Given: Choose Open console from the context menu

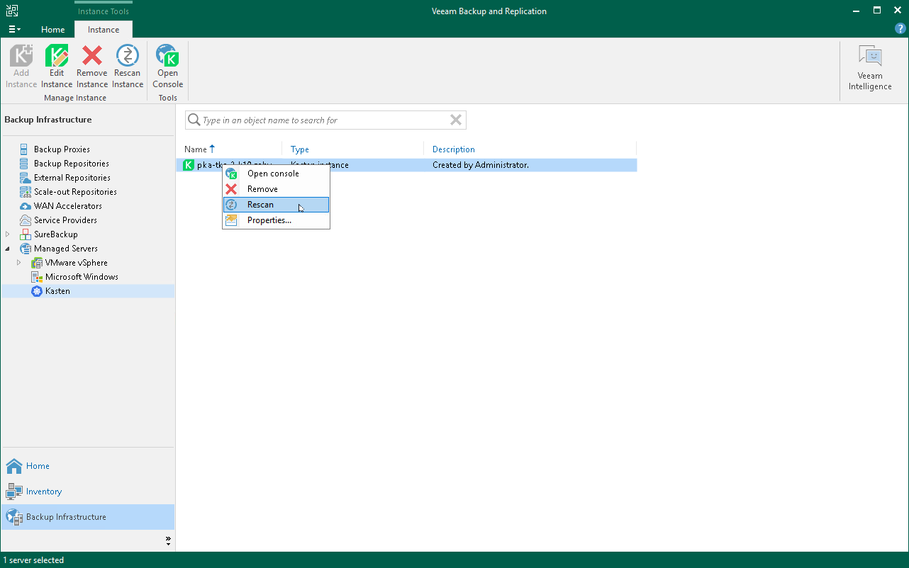Looking at the screenshot, I should (276, 174).
